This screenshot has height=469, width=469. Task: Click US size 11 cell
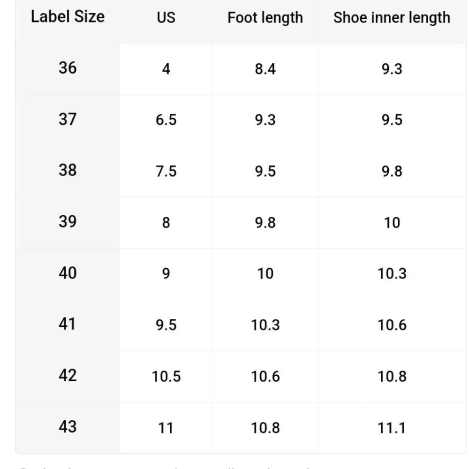166,428
